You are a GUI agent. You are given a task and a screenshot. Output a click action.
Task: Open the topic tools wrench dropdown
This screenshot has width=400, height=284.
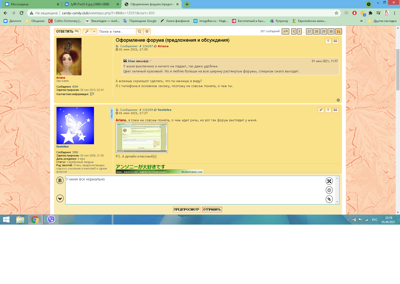(x=90, y=31)
